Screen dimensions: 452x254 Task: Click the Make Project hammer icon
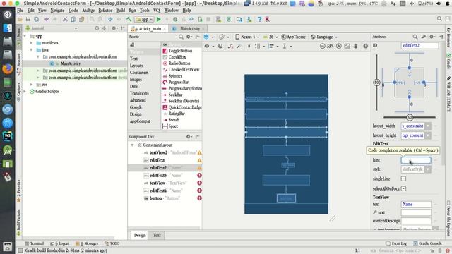[129, 19]
